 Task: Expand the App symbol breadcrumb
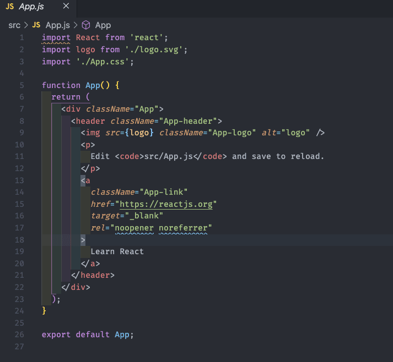click(103, 25)
